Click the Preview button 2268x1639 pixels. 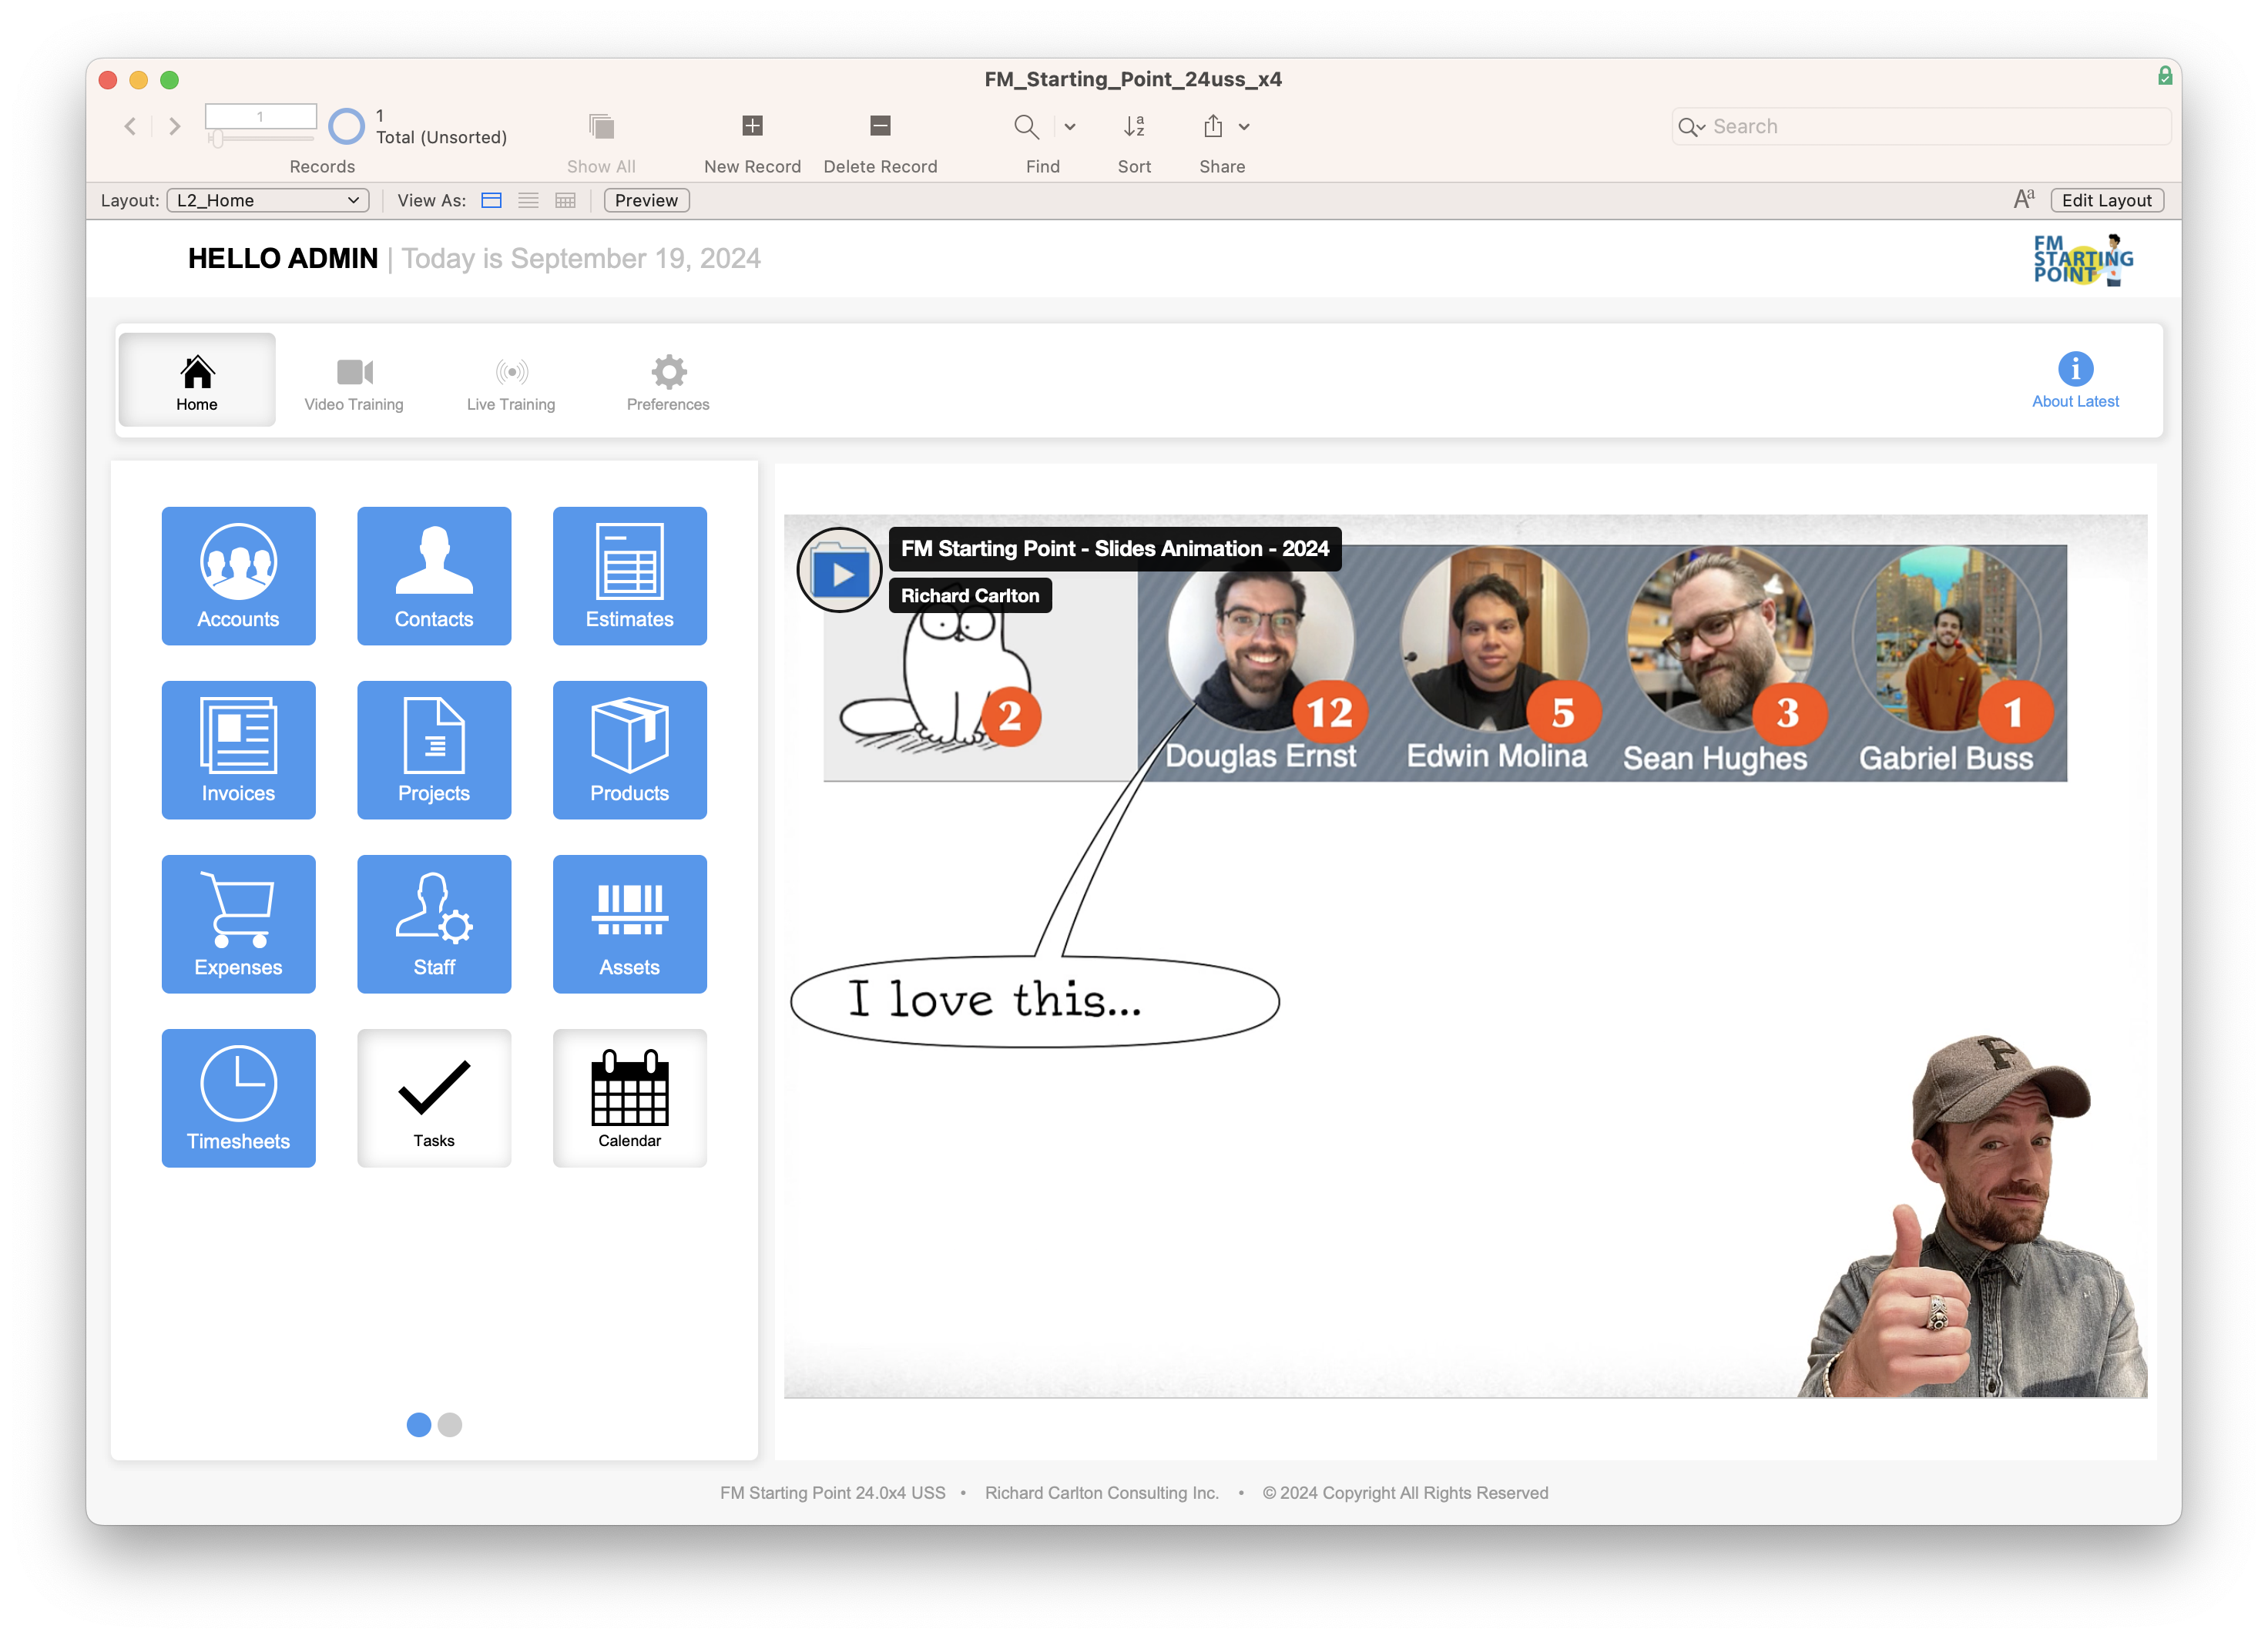click(646, 200)
